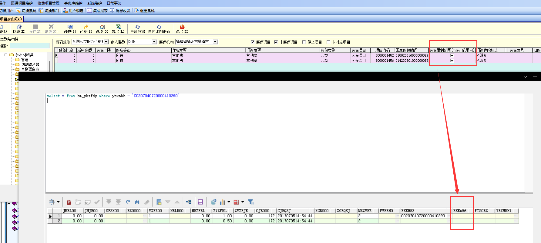Toggle the 非医保项目 checkbox
The image size is (541, 243).
click(x=276, y=42)
